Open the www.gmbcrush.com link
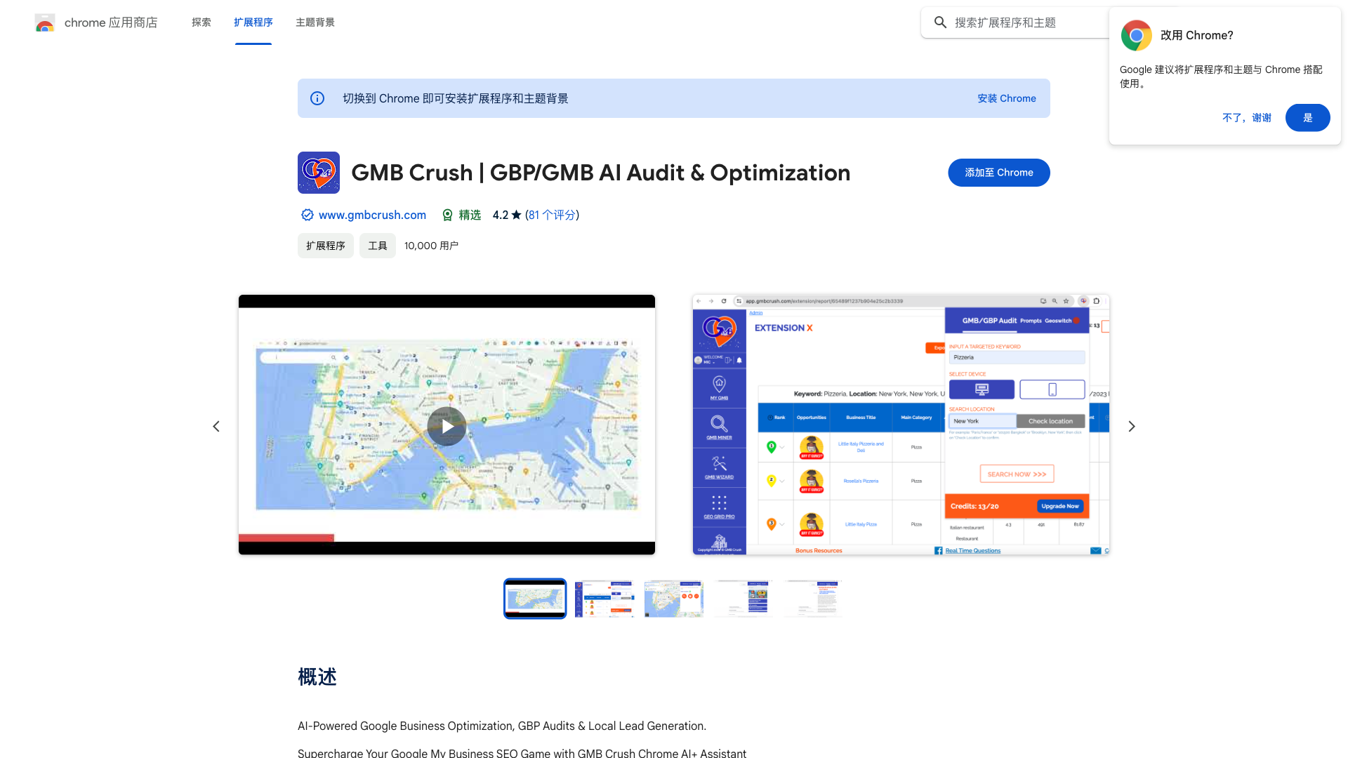Viewport: 1348px width, 758px height. 372,215
